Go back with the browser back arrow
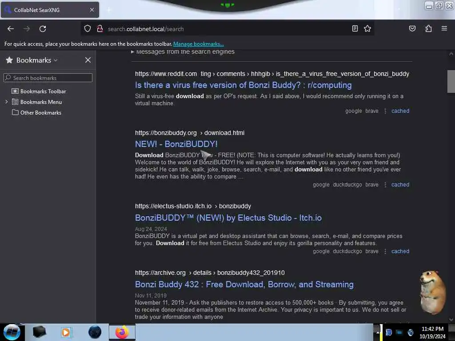Image resolution: width=455 pixels, height=341 pixels. [11, 29]
